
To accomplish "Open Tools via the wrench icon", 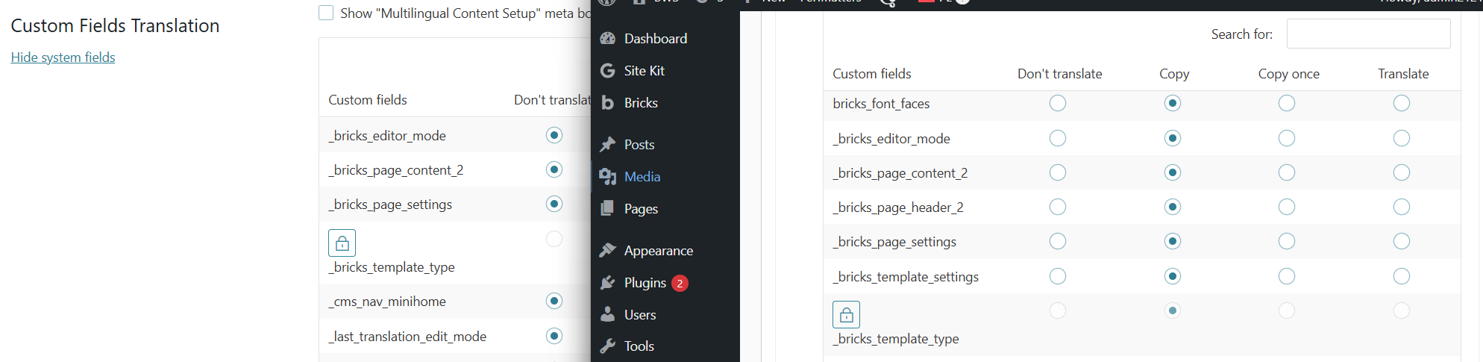I will 608,346.
